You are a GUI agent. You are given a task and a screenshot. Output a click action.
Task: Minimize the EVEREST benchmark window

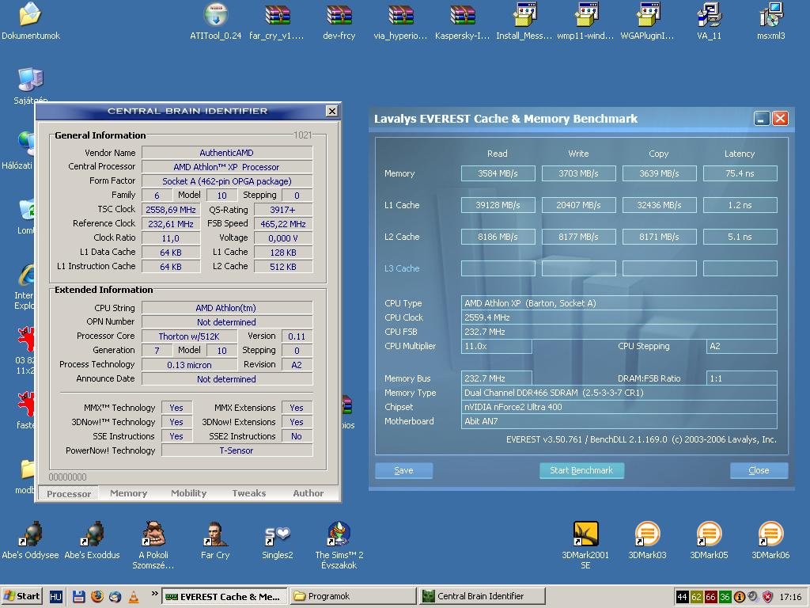point(762,119)
